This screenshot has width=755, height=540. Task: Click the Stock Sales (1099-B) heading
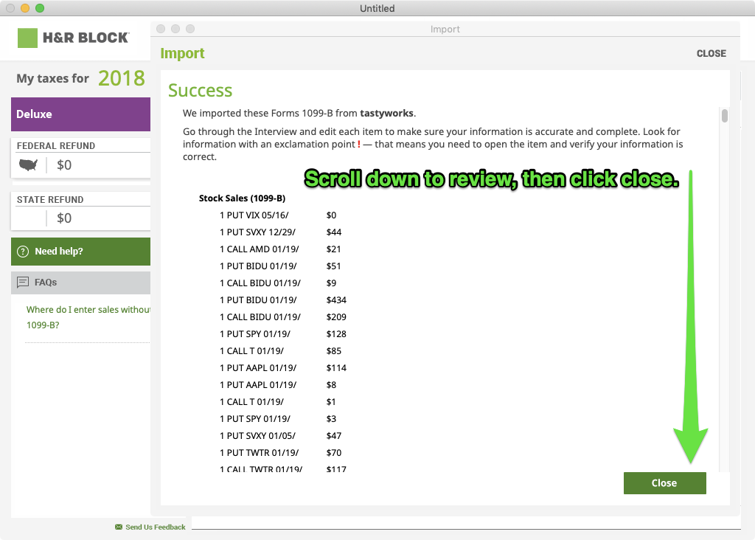point(242,198)
